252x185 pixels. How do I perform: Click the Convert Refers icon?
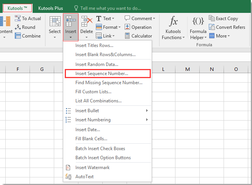pyautogui.click(x=212, y=27)
